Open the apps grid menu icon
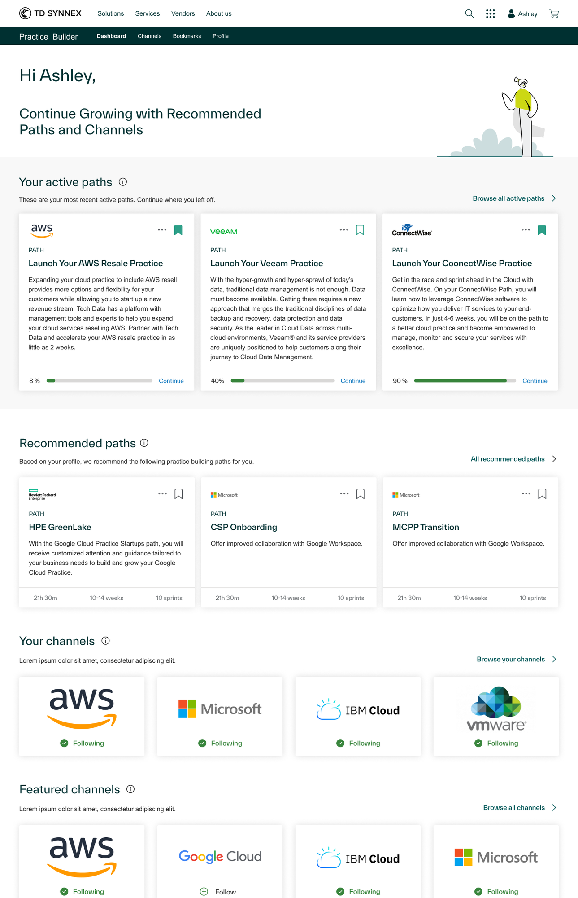The image size is (578, 898). pos(491,13)
